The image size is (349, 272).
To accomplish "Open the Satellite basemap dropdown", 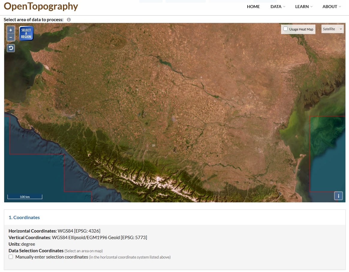I will (x=333, y=29).
